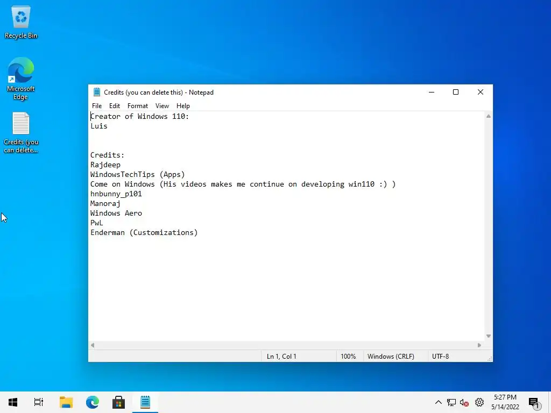Click the '100%' zoom status entry
The height and width of the screenshot is (413, 551).
pyautogui.click(x=348, y=356)
